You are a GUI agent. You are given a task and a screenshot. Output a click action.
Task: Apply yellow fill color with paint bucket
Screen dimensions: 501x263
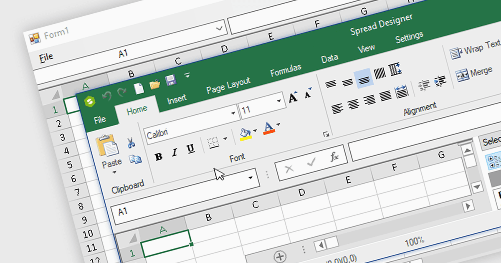pyautogui.click(x=245, y=134)
